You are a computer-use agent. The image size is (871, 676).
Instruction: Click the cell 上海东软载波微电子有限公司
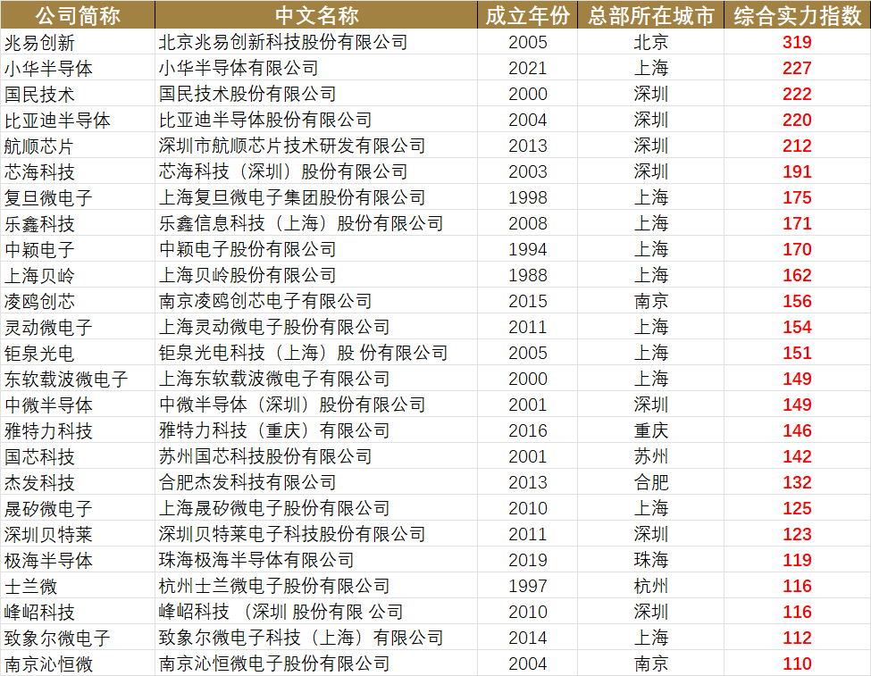point(316,379)
